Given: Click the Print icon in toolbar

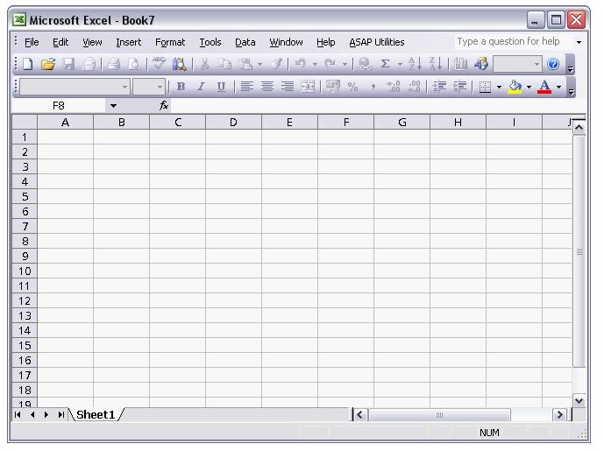Looking at the screenshot, I should coord(114,64).
